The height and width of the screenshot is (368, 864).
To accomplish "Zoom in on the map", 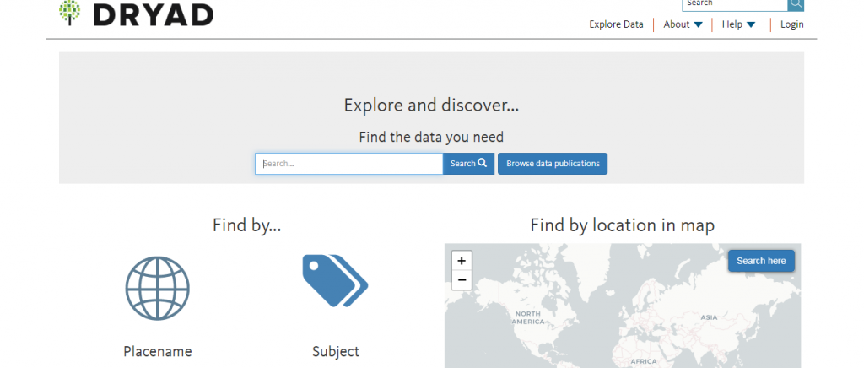I will [x=462, y=261].
